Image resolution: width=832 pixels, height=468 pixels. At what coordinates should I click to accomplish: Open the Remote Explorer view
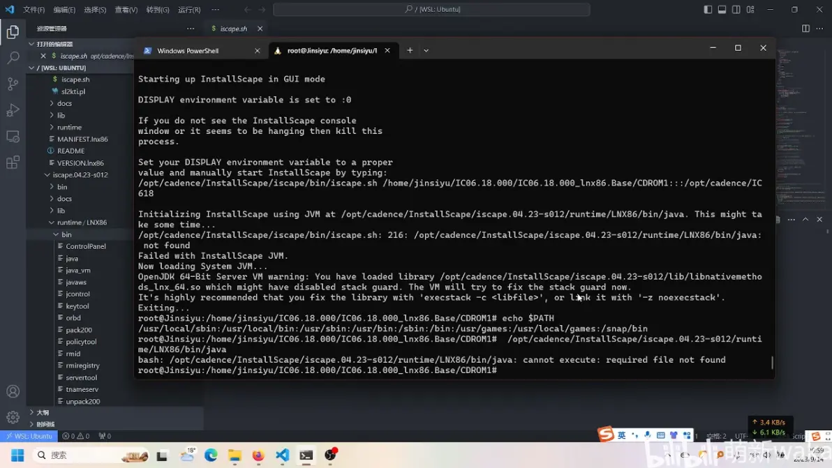(x=13, y=136)
